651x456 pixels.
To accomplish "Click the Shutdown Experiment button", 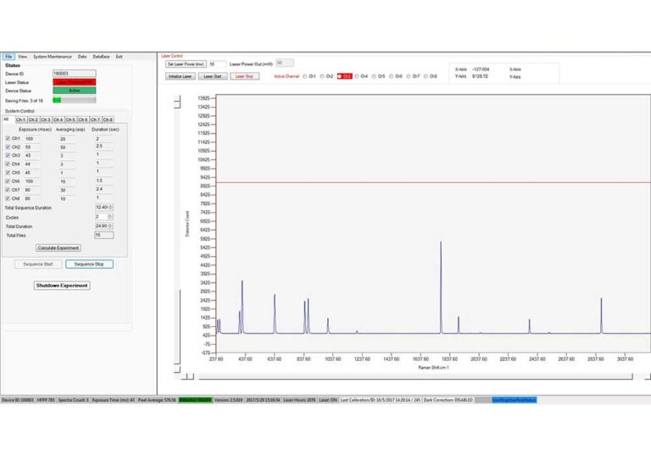I will pos(62,286).
